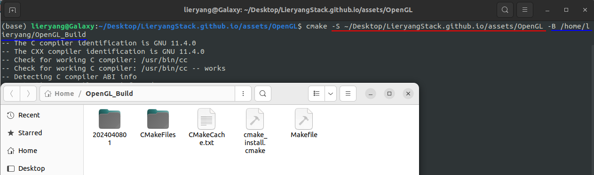Select the cmake_install.cmake file
594x175 pixels.
click(255, 131)
